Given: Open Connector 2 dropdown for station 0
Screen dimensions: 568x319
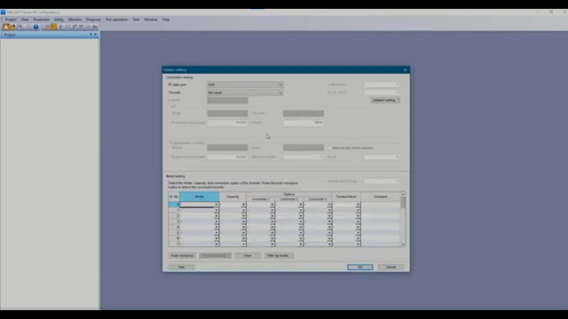Looking at the screenshot, I should click(300, 205).
